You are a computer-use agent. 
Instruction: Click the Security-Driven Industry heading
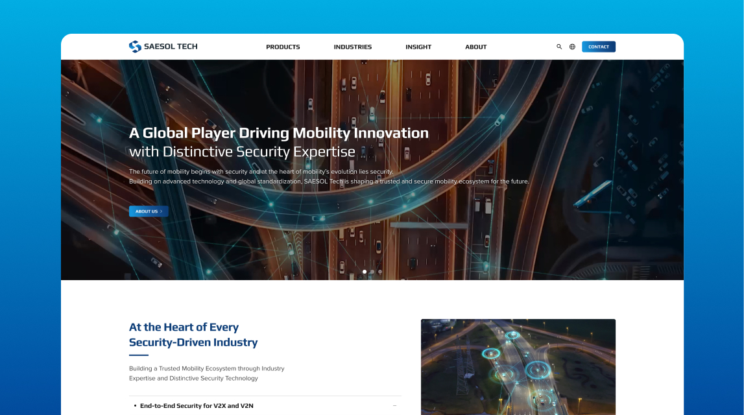(193, 342)
